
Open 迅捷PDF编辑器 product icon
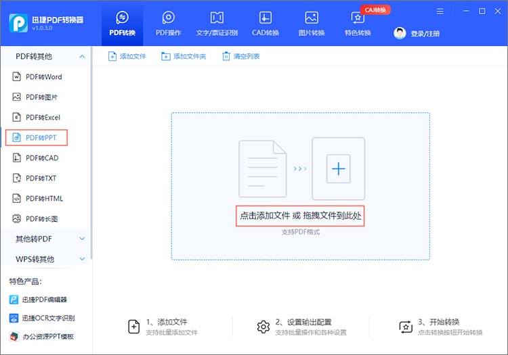[x=14, y=300]
